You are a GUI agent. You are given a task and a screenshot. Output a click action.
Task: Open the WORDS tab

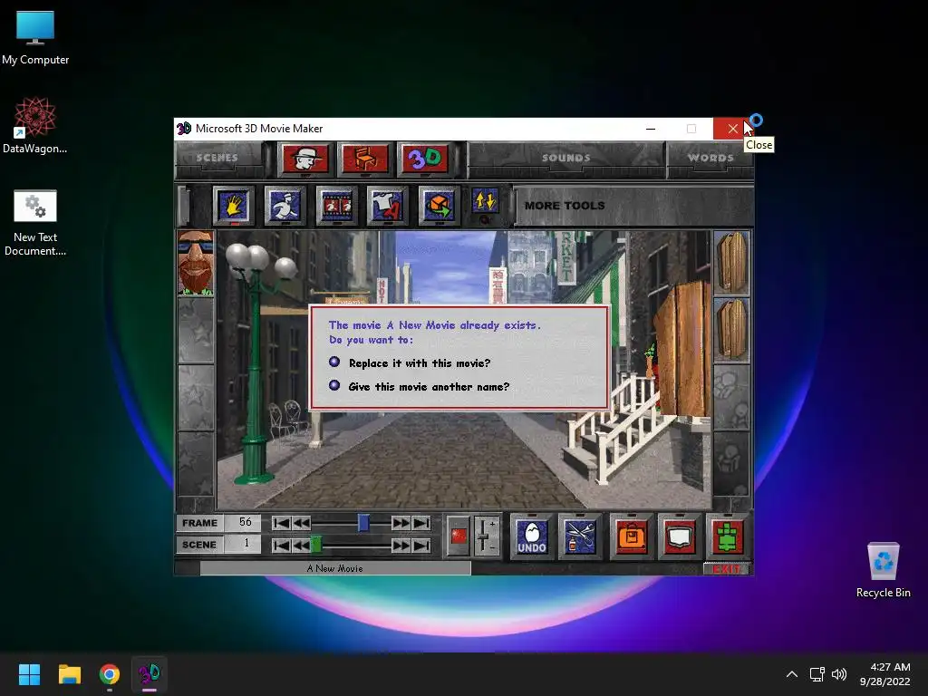[x=710, y=158]
